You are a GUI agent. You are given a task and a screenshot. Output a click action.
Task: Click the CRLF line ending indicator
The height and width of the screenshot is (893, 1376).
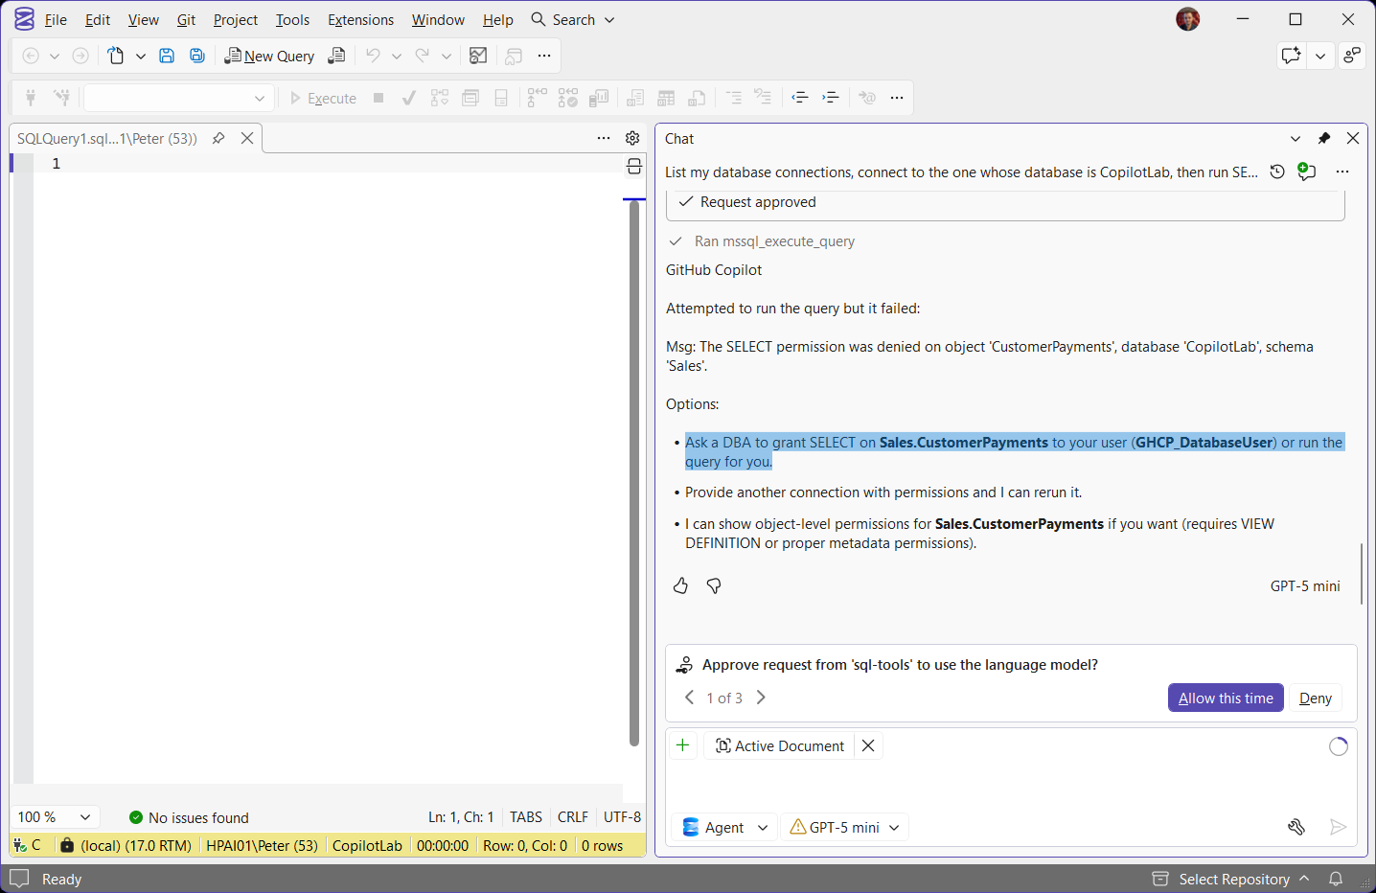pyautogui.click(x=573, y=817)
